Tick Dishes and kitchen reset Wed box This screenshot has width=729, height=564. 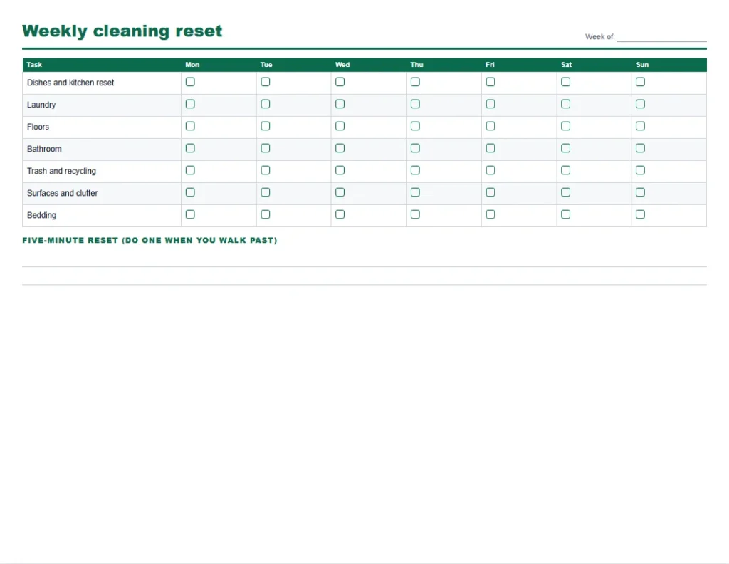pyautogui.click(x=340, y=82)
